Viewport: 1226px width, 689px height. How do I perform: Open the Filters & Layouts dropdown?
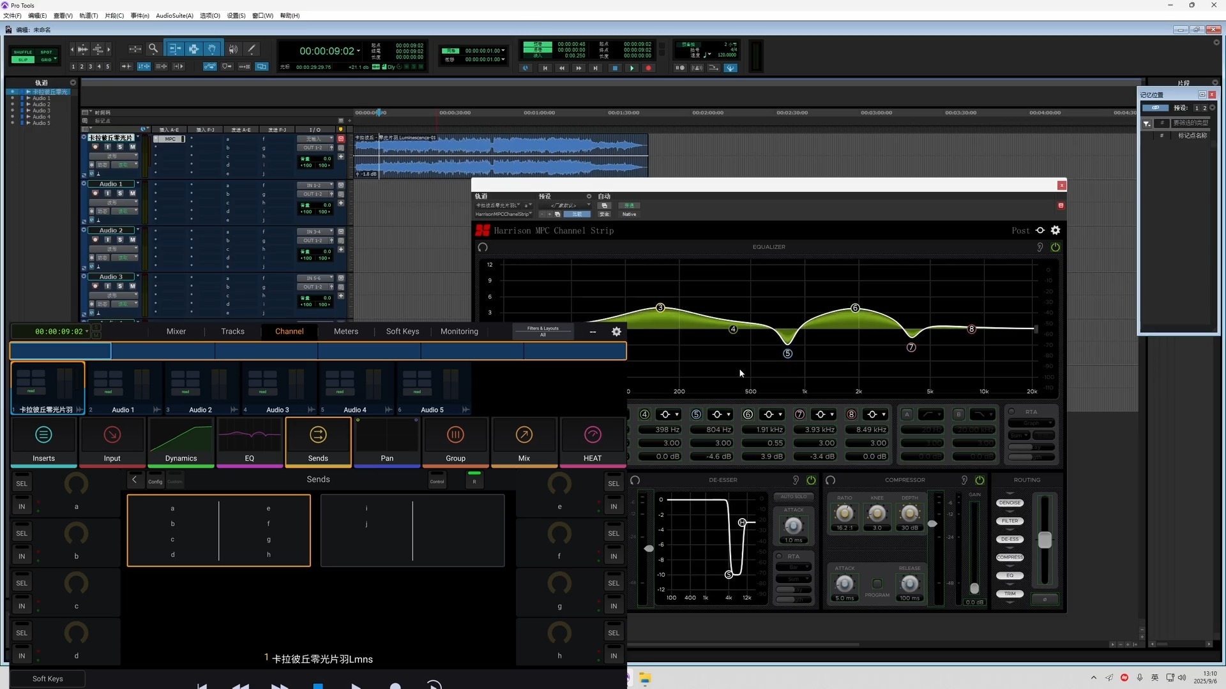coord(543,331)
